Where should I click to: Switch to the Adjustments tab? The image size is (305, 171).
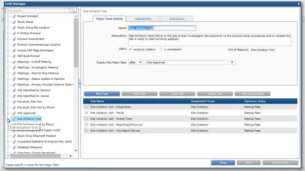coord(143,19)
